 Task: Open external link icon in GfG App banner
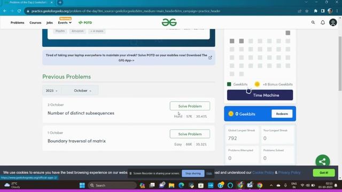coord(210,58)
